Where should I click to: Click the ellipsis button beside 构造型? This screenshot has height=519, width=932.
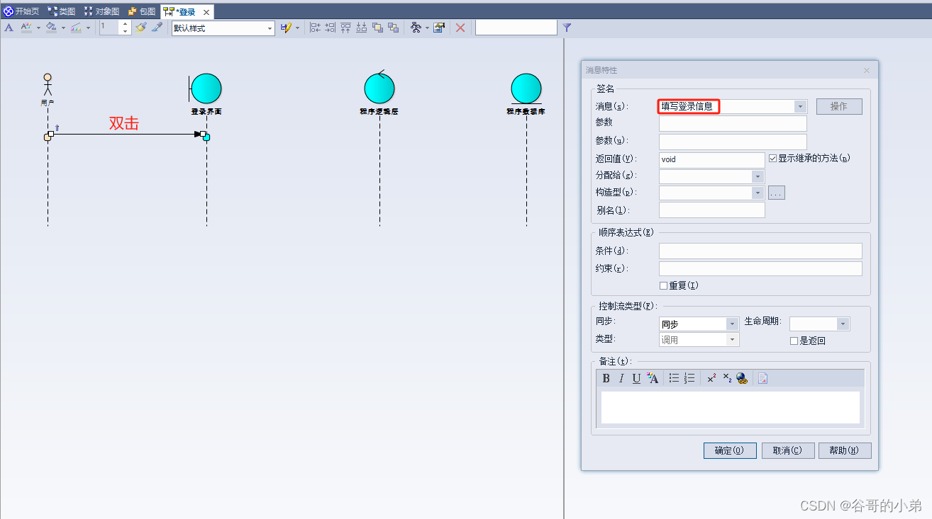click(777, 193)
